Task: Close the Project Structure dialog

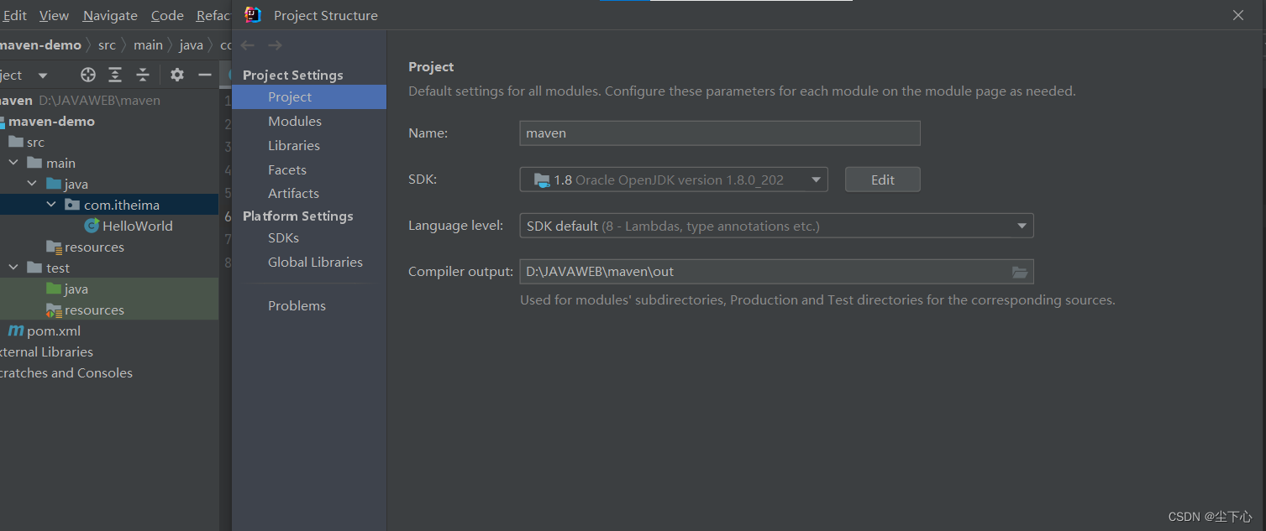Action: tap(1237, 15)
